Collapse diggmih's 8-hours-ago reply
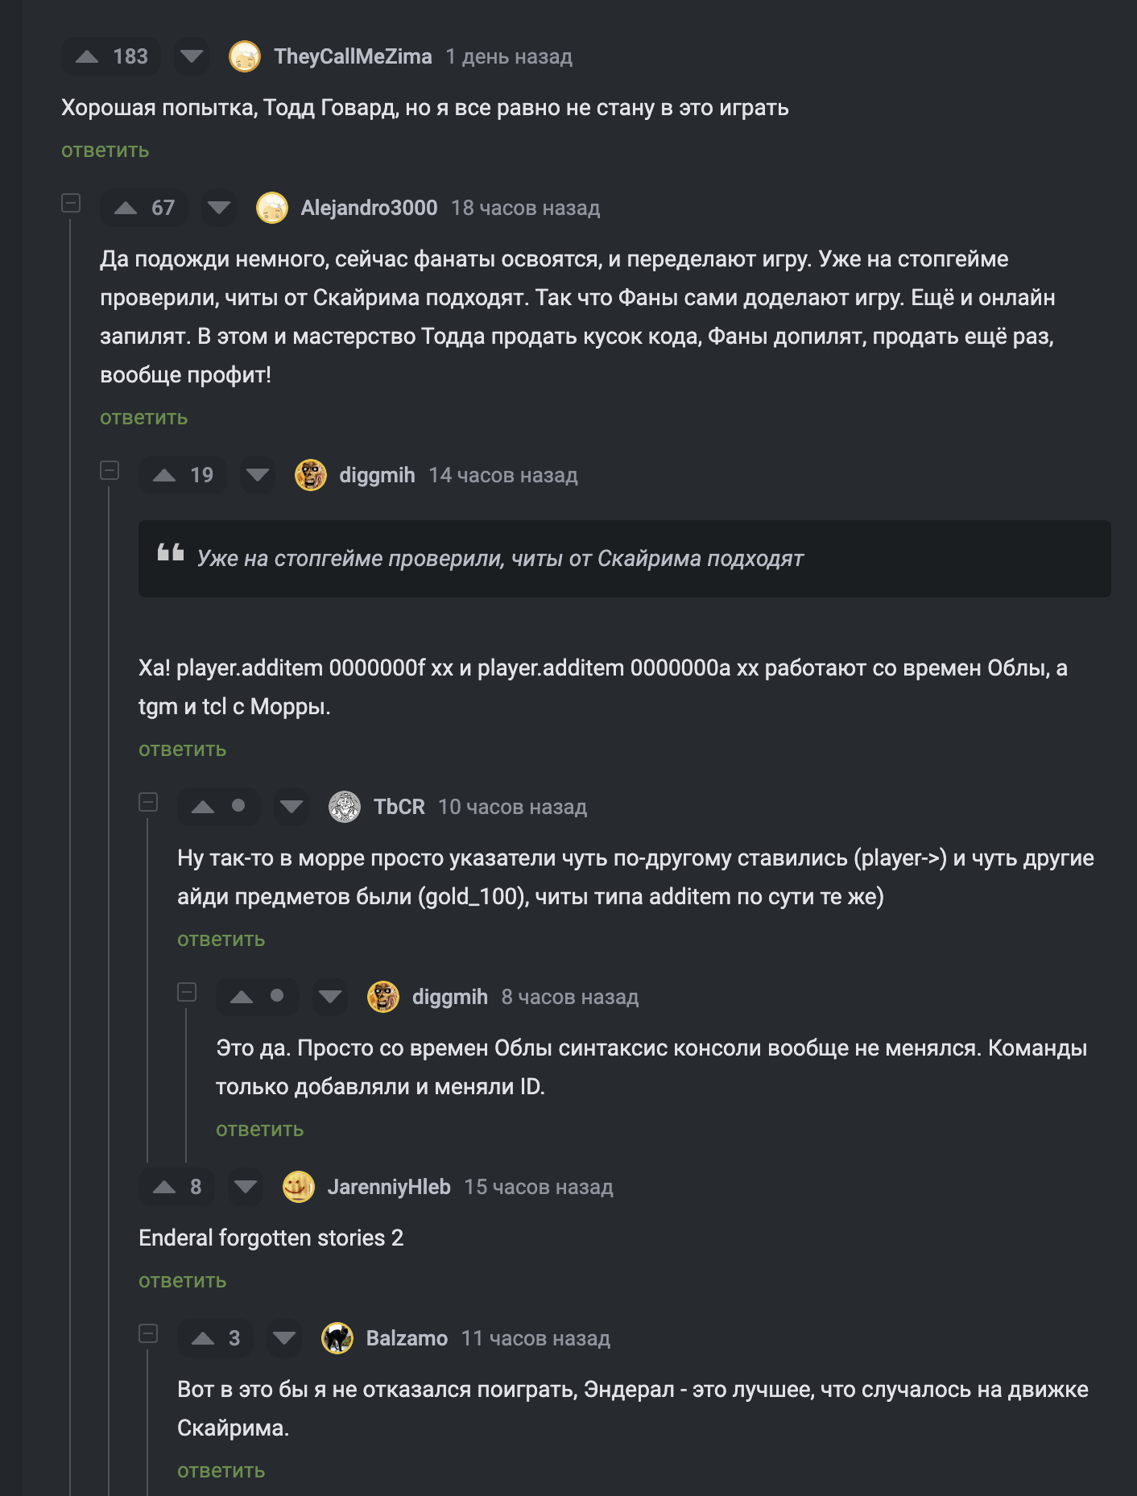This screenshot has width=1137, height=1496. [187, 992]
